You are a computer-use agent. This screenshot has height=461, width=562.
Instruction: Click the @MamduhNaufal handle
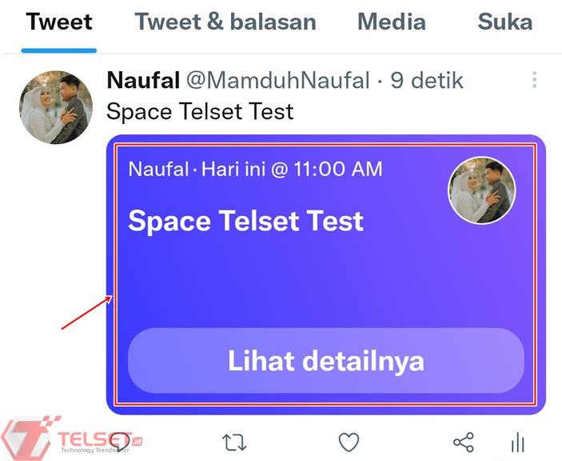[x=277, y=80]
